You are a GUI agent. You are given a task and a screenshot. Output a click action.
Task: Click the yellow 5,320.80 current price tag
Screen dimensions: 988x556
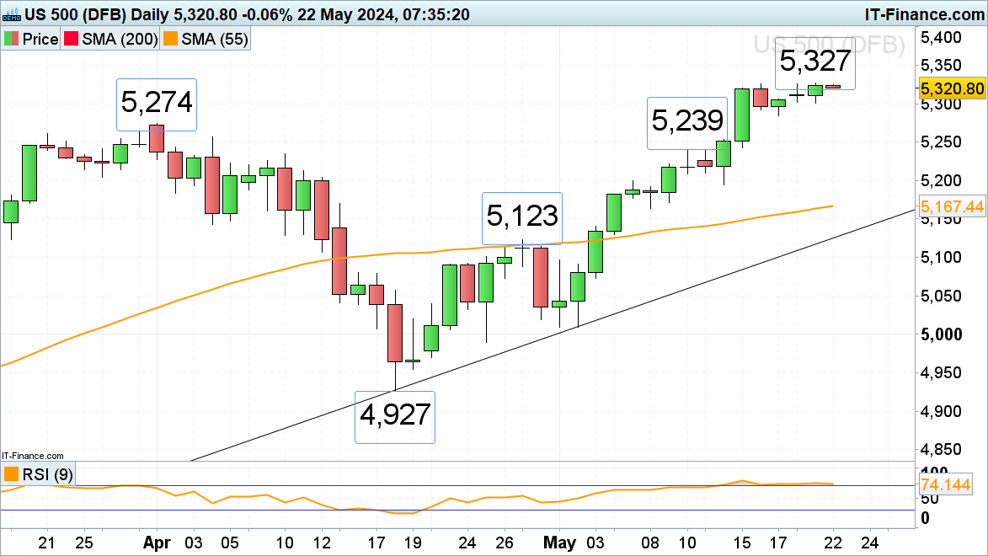click(952, 88)
